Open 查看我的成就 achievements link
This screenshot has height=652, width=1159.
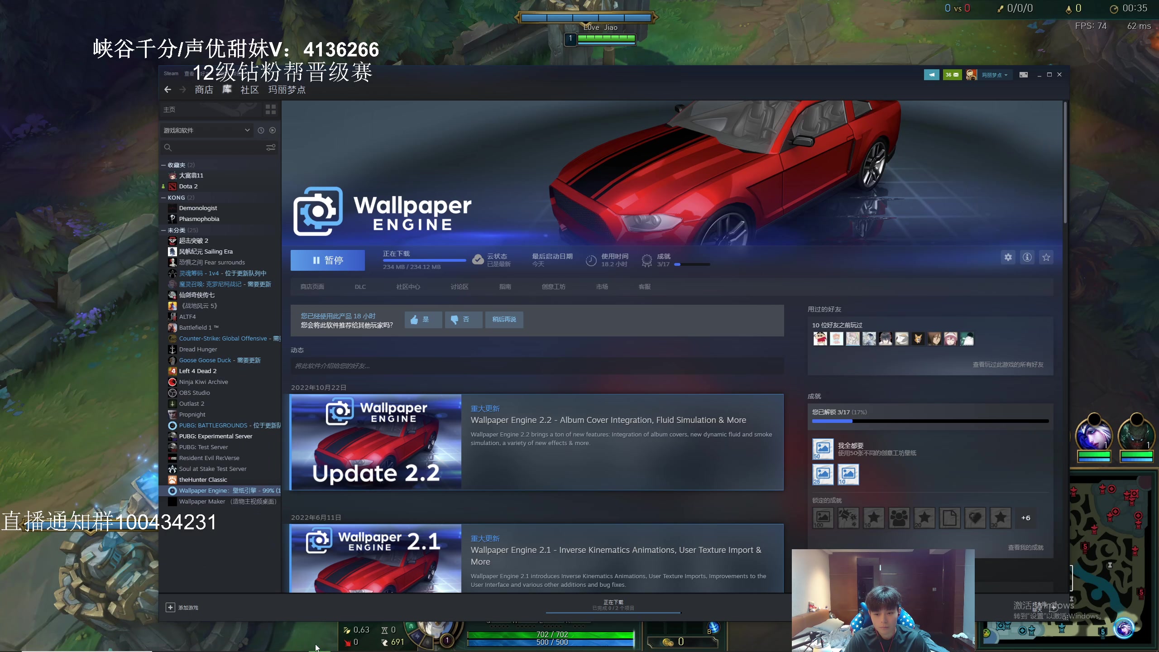1026,548
